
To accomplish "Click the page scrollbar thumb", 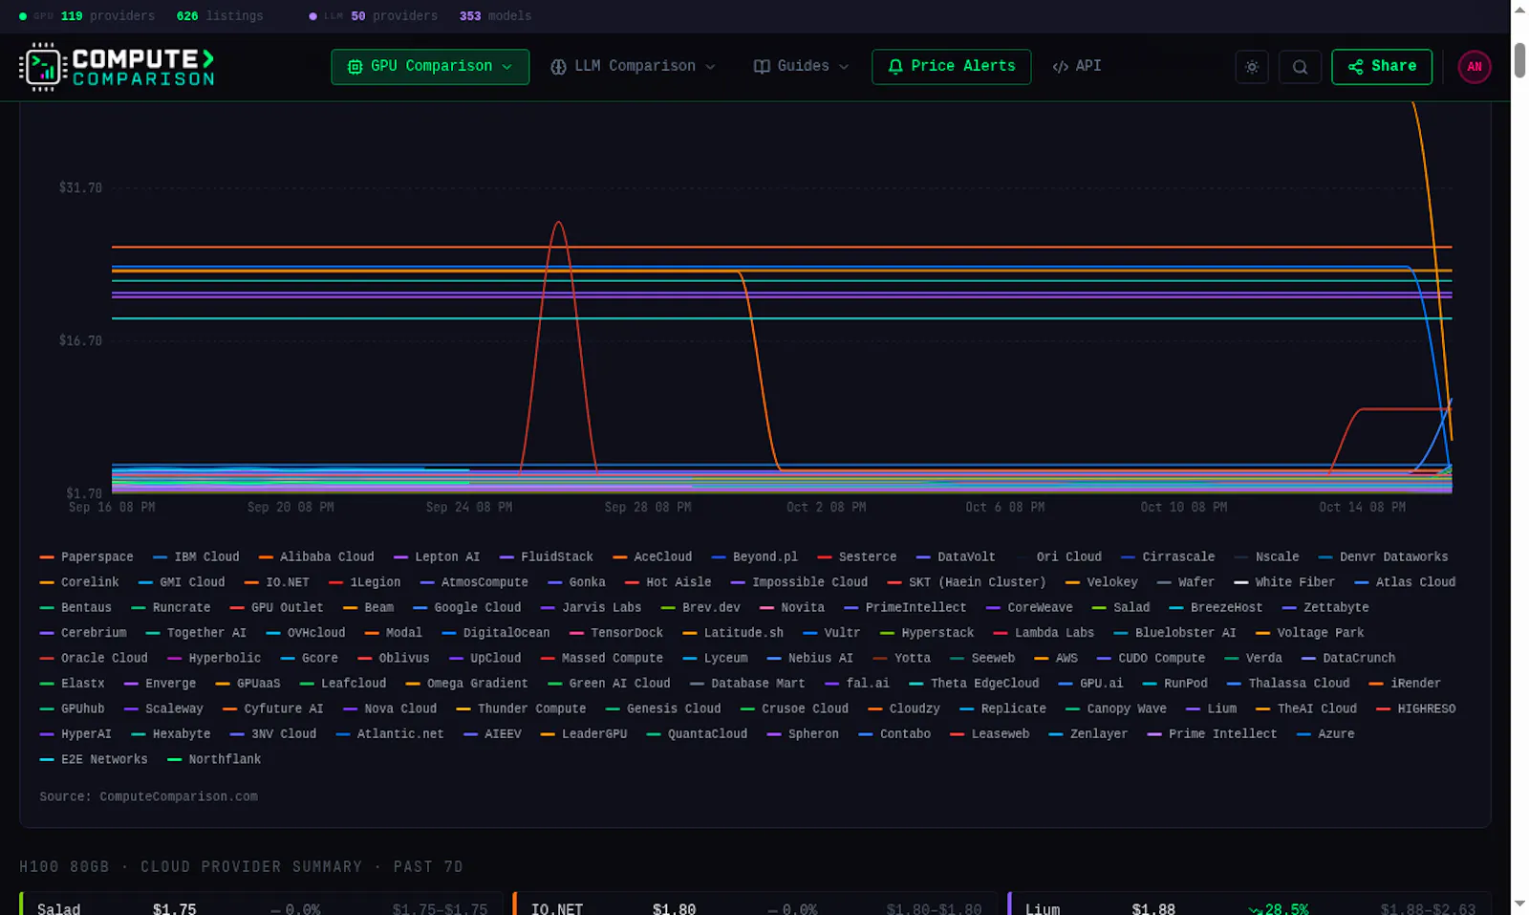I will 1519,60.
